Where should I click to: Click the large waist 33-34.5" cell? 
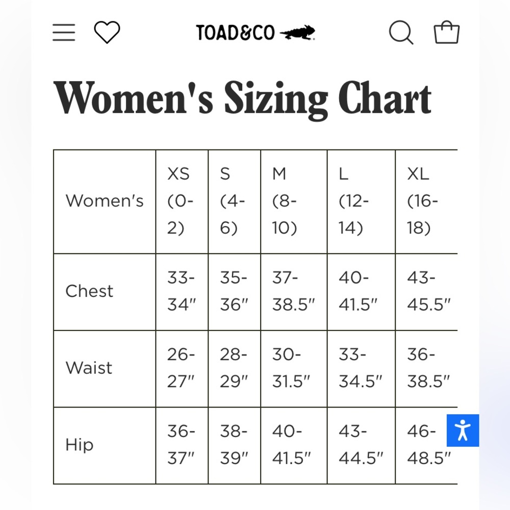(361, 369)
